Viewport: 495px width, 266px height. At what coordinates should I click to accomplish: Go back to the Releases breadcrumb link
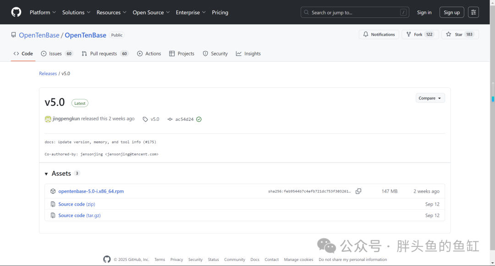coord(48,73)
